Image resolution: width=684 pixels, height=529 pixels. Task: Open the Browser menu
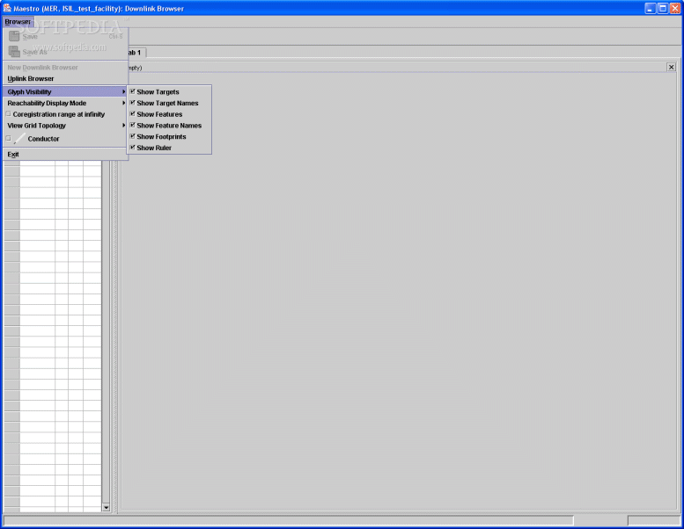pyautogui.click(x=18, y=22)
